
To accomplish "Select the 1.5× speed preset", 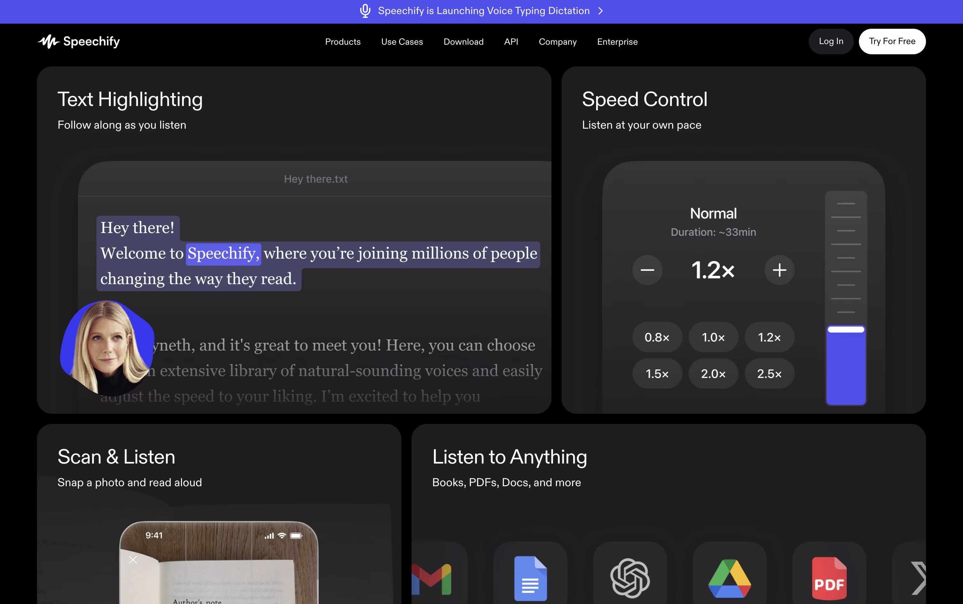I will 657,374.
